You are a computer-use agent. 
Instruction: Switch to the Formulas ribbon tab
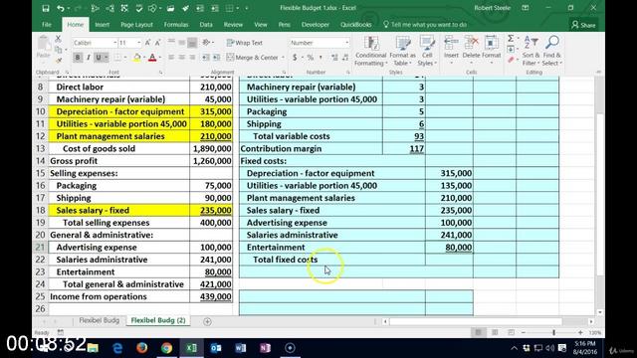pos(176,25)
